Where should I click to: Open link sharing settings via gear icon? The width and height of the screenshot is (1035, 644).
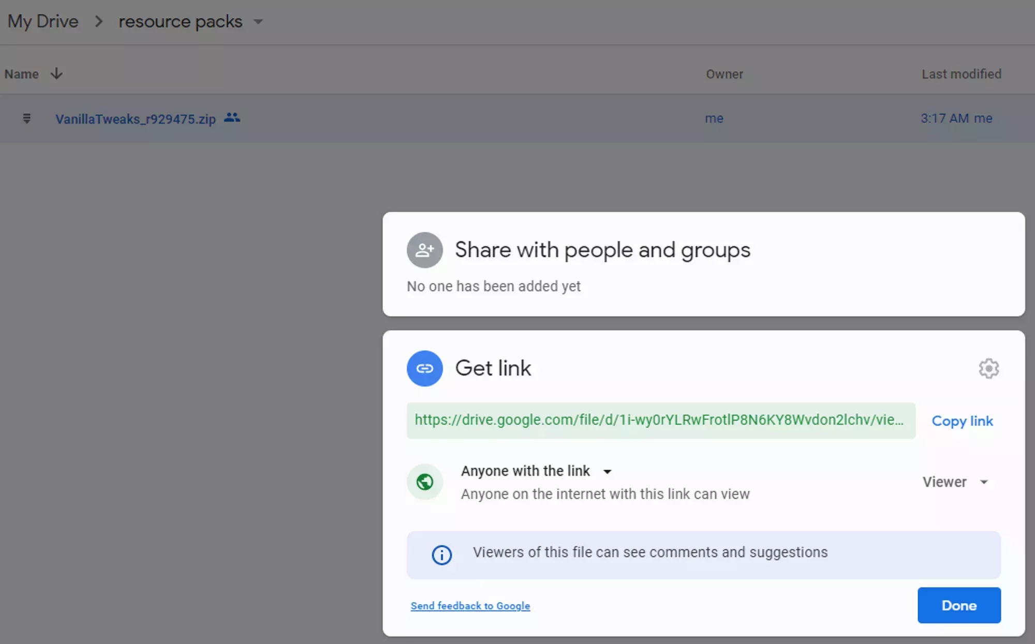[x=989, y=368]
